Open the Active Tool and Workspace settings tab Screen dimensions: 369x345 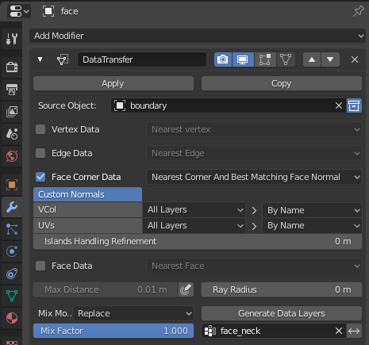[x=12, y=39]
